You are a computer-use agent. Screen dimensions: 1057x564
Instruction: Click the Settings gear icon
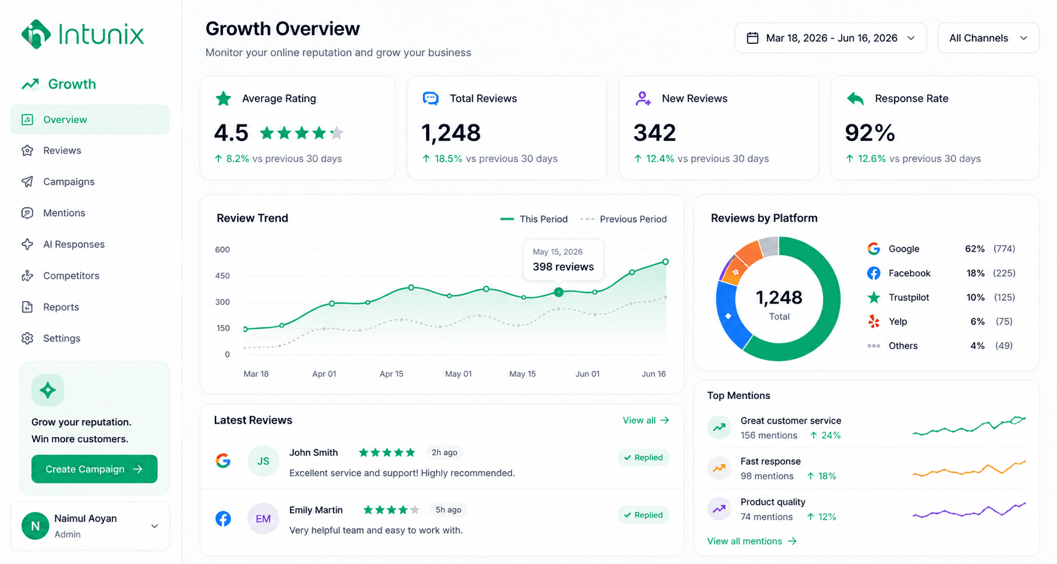click(x=27, y=338)
